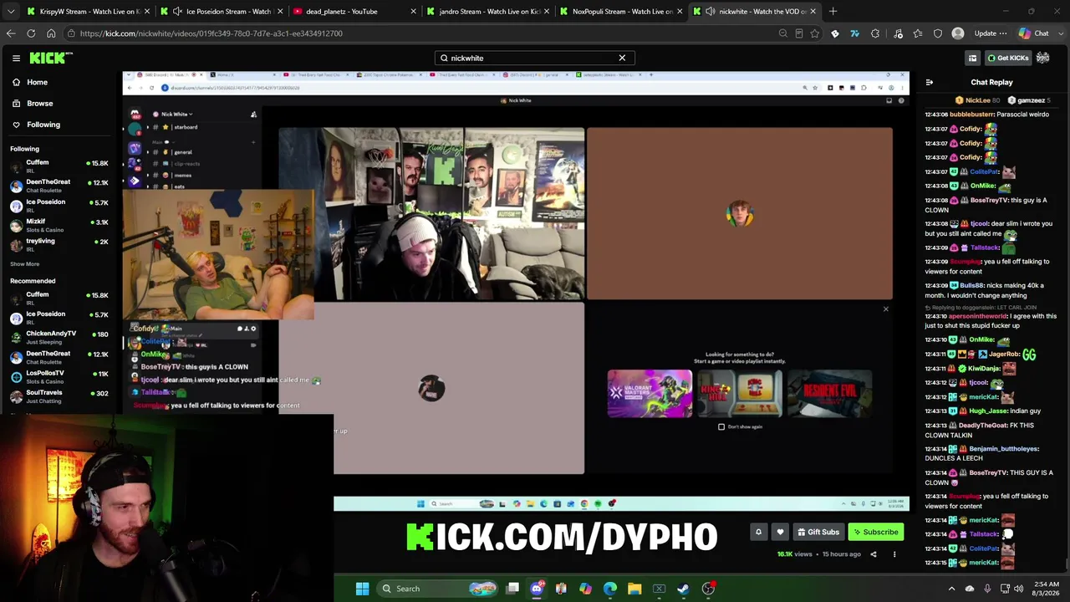
Task: Expand Show More in Following list
Action: click(x=24, y=264)
